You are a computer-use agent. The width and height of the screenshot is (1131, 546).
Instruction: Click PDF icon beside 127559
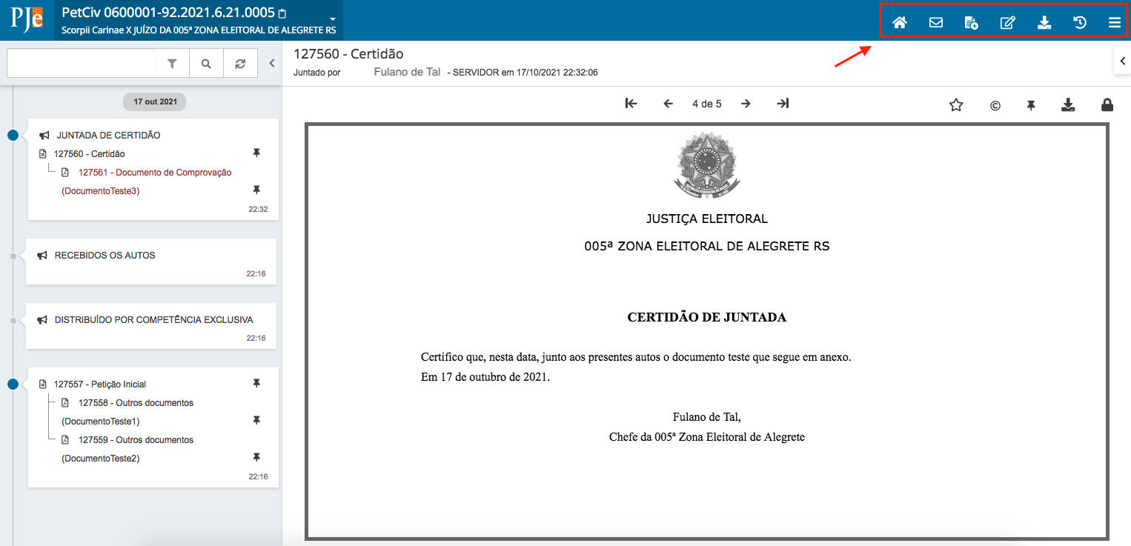coord(65,440)
